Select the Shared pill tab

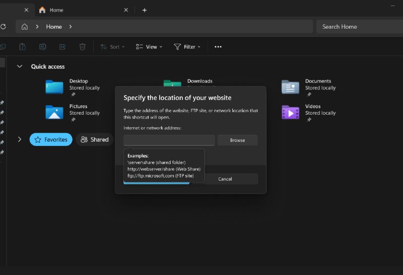[x=95, y=139]
